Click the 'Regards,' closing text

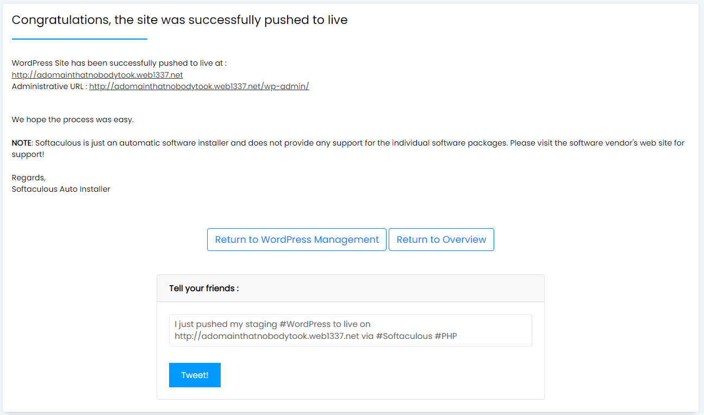(x=29, y=178)
